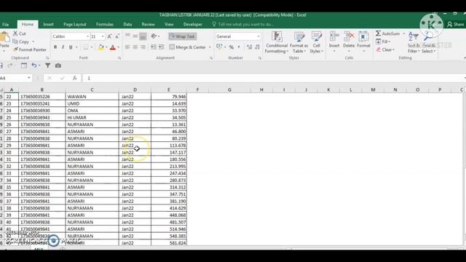Click the Copy icon
Image resolution: width=466 pixels, height=262 pixels.
(15, 41)
